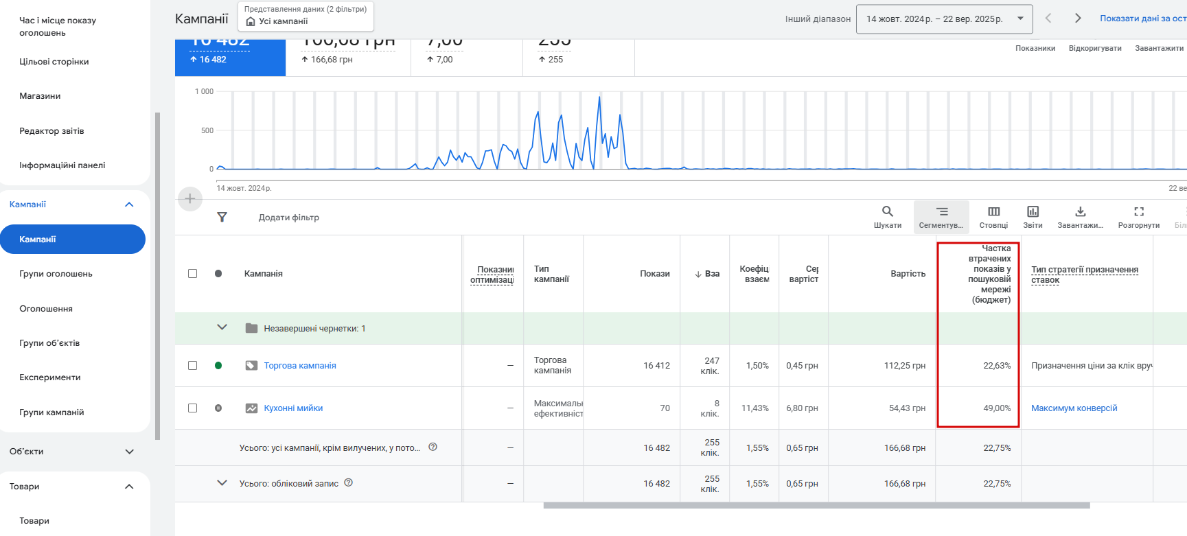Toggle the select-all header checkbox
1187x536 pixels.
(x=193, y=274)
